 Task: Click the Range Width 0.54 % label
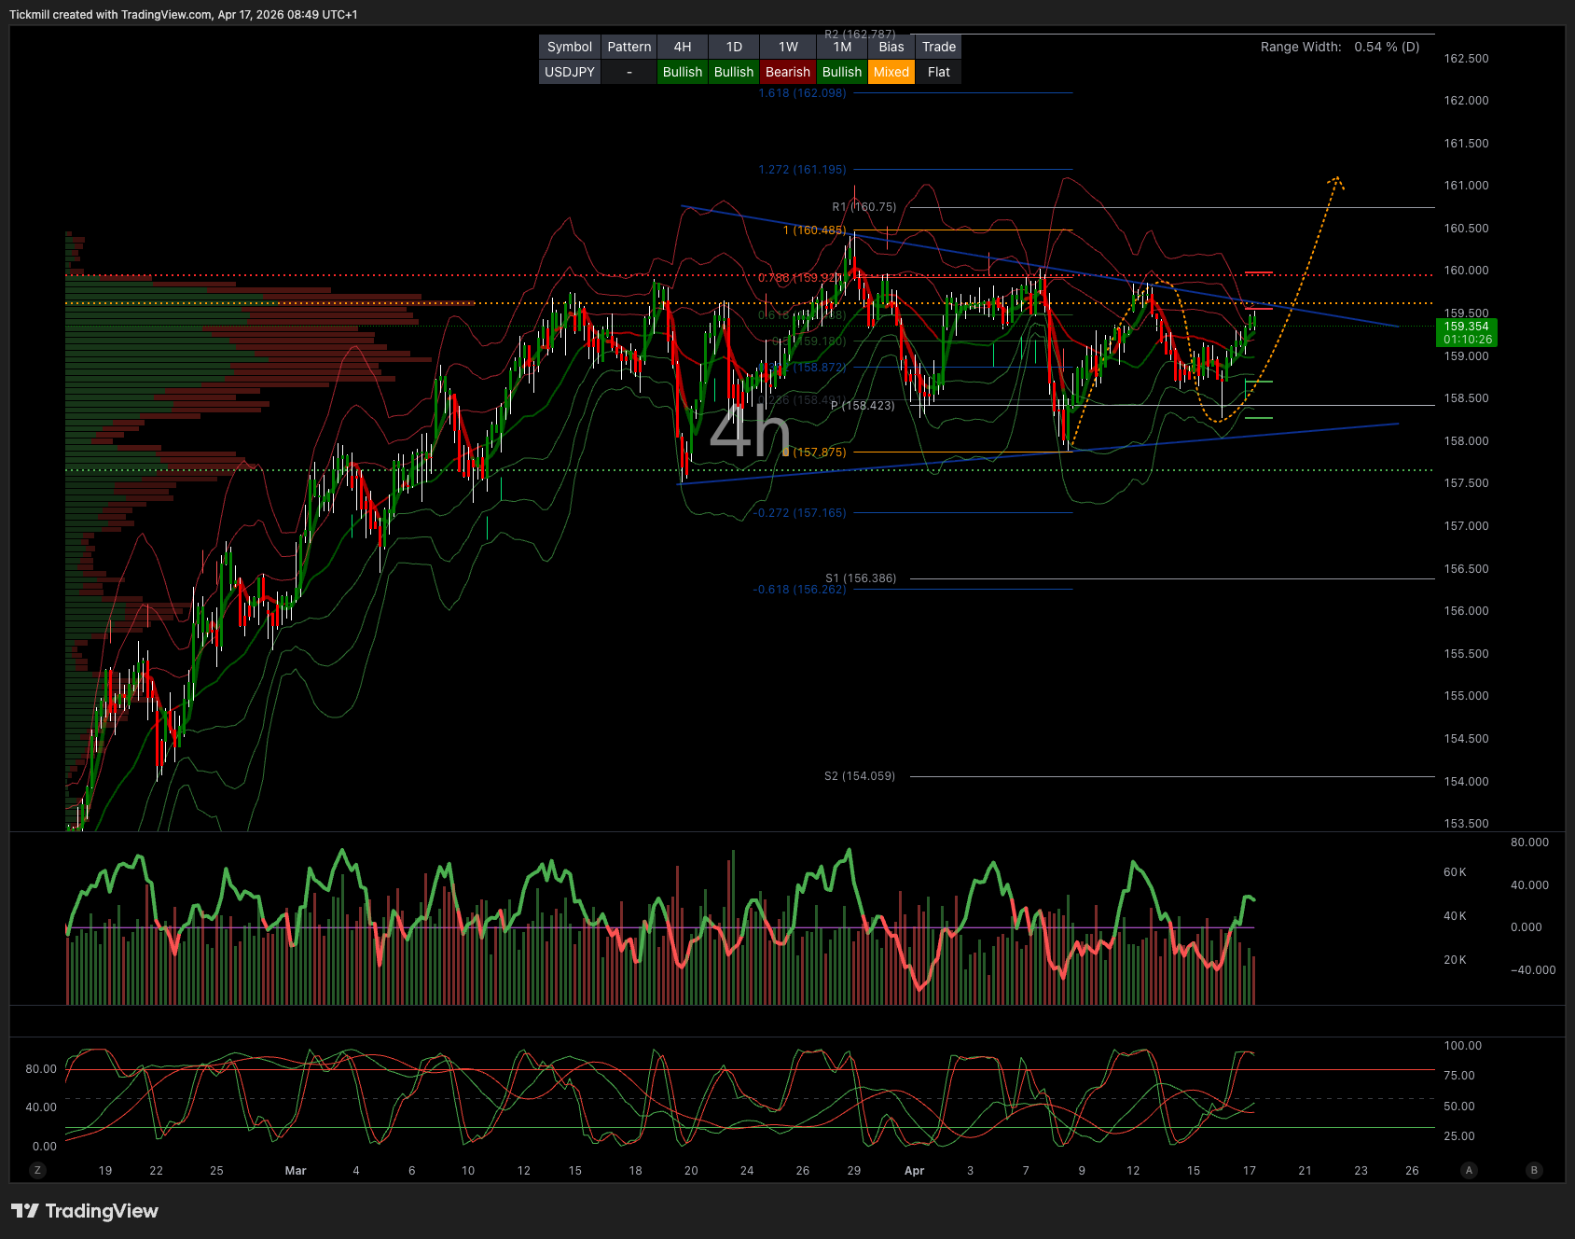(x=1339, y=47)
